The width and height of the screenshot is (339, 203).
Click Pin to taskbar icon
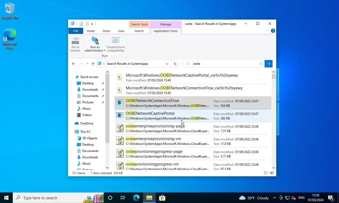click(75, 40)
